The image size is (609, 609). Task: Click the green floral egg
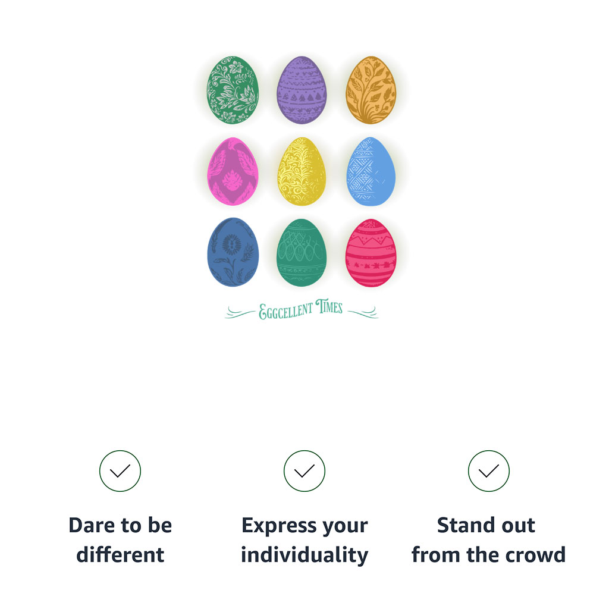click(233, 90)
